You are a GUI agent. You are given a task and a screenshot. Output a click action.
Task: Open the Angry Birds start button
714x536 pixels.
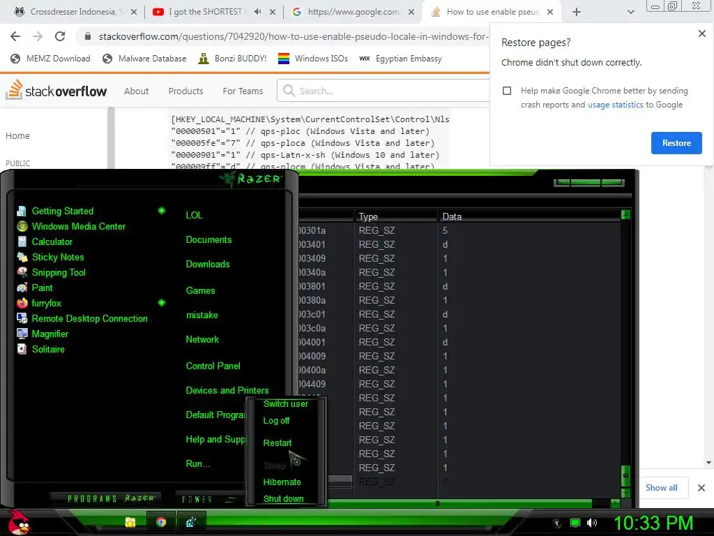click(x=17, y=522)
